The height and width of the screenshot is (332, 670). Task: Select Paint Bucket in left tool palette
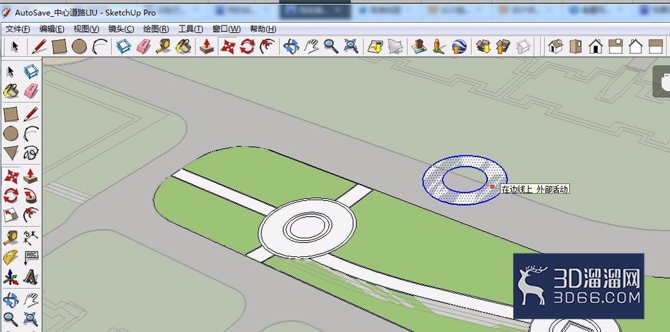click(11, 90)
